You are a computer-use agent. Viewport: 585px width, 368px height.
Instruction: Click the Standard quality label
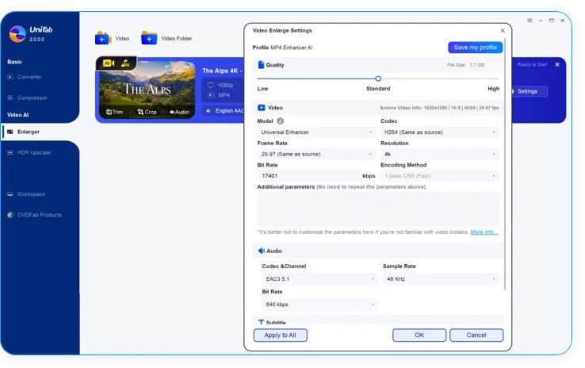(x=378, y=89)
